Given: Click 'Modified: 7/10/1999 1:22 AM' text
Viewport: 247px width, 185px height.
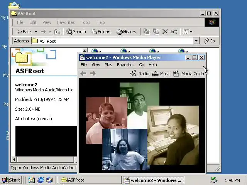Looking at the screenshot, I should 42,99.
